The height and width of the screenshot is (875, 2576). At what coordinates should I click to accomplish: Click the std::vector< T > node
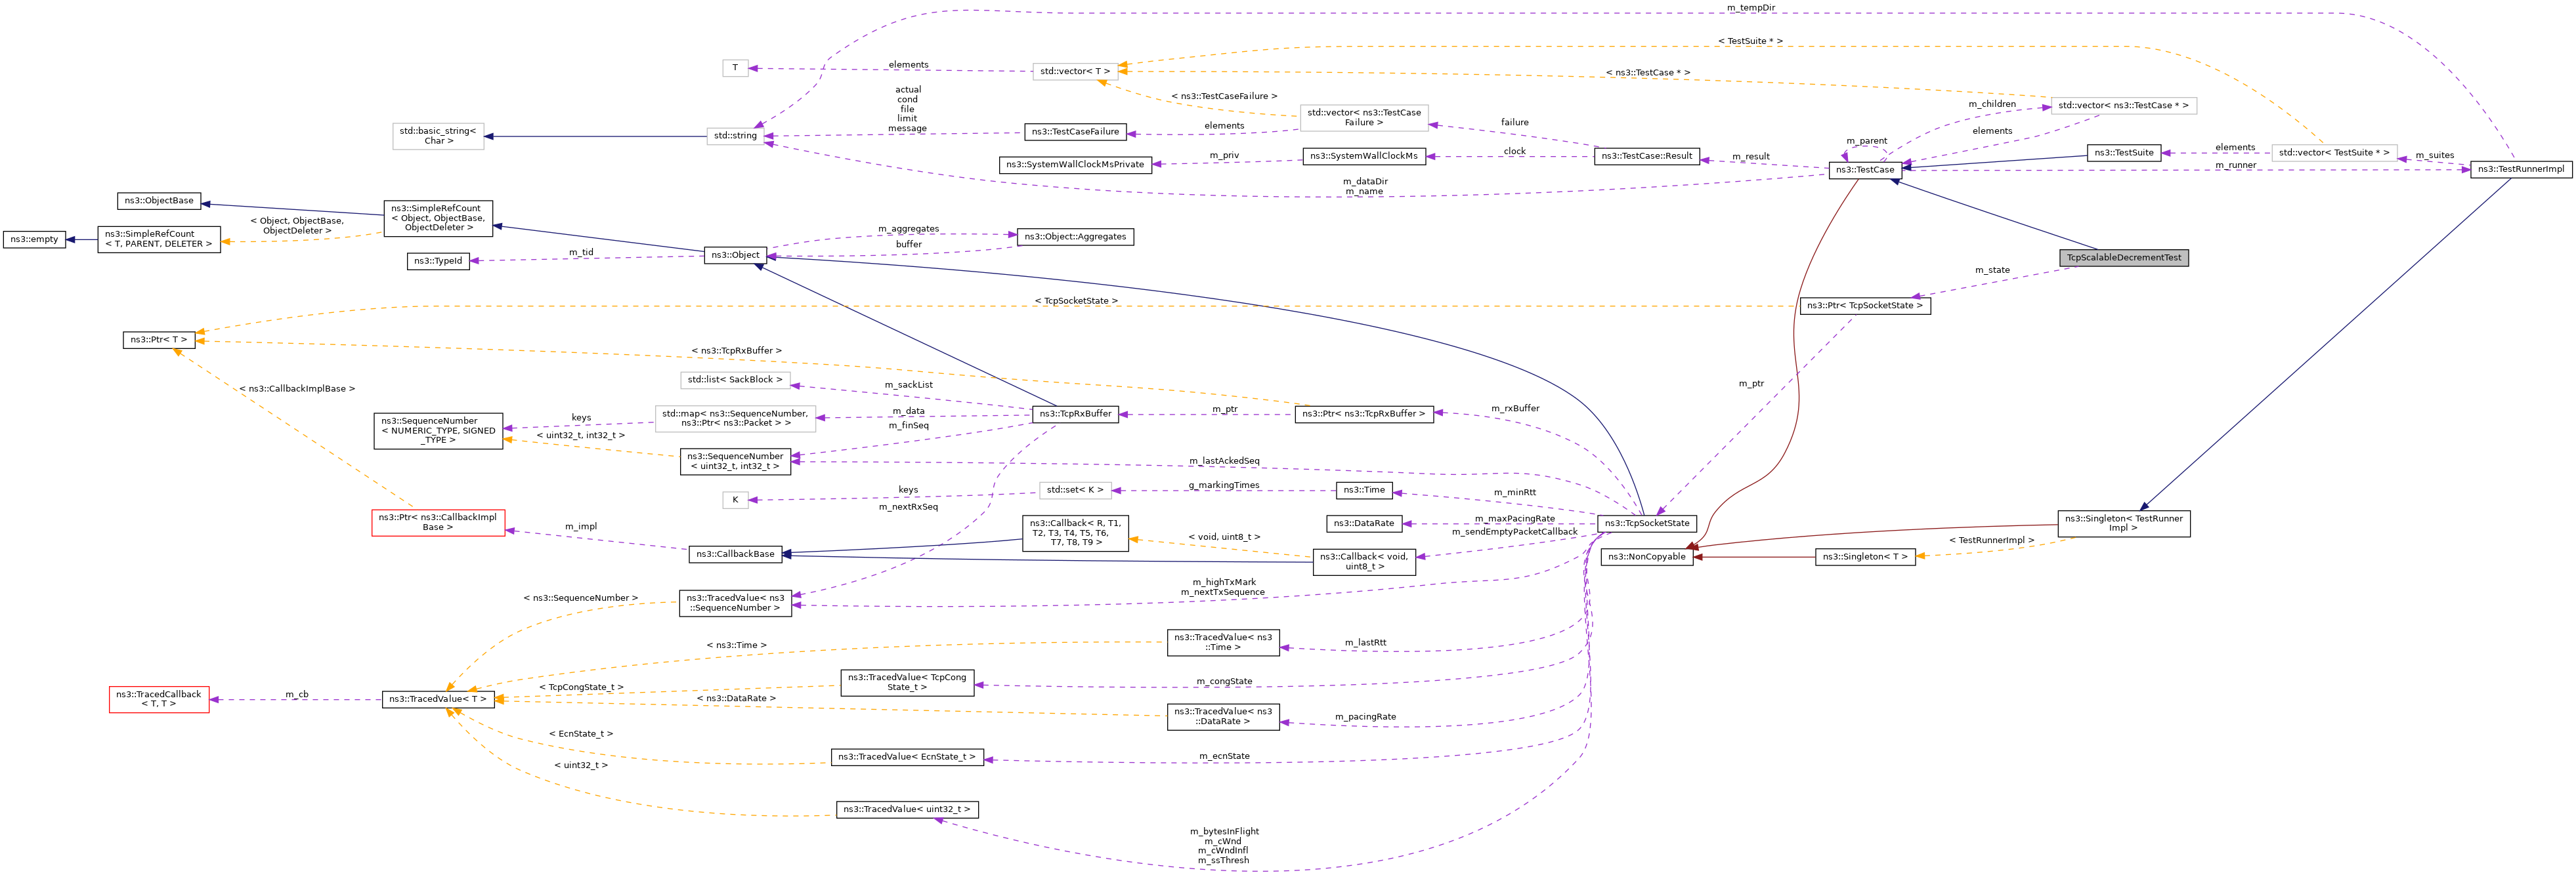(x=1075, y=72)
